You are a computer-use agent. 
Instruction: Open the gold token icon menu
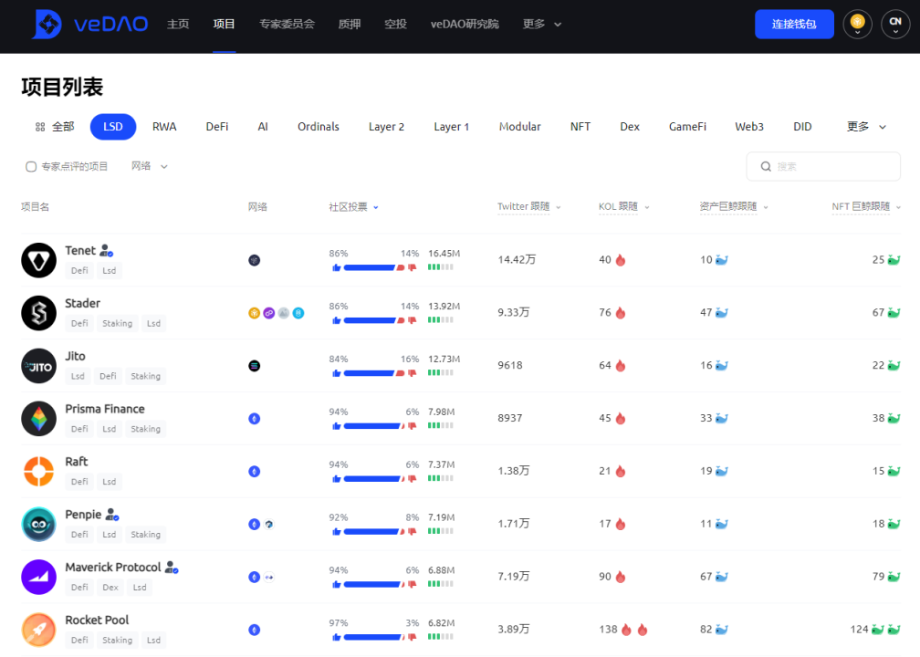[857, 24]
